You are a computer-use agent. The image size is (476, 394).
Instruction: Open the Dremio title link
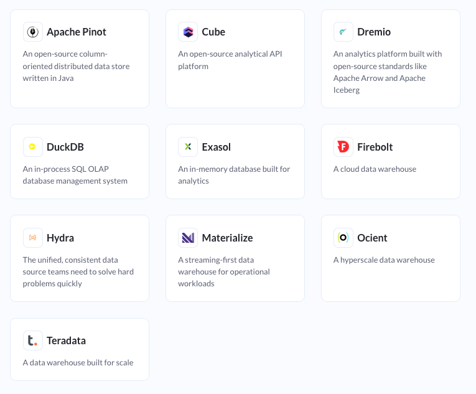[x=374, y=32]
